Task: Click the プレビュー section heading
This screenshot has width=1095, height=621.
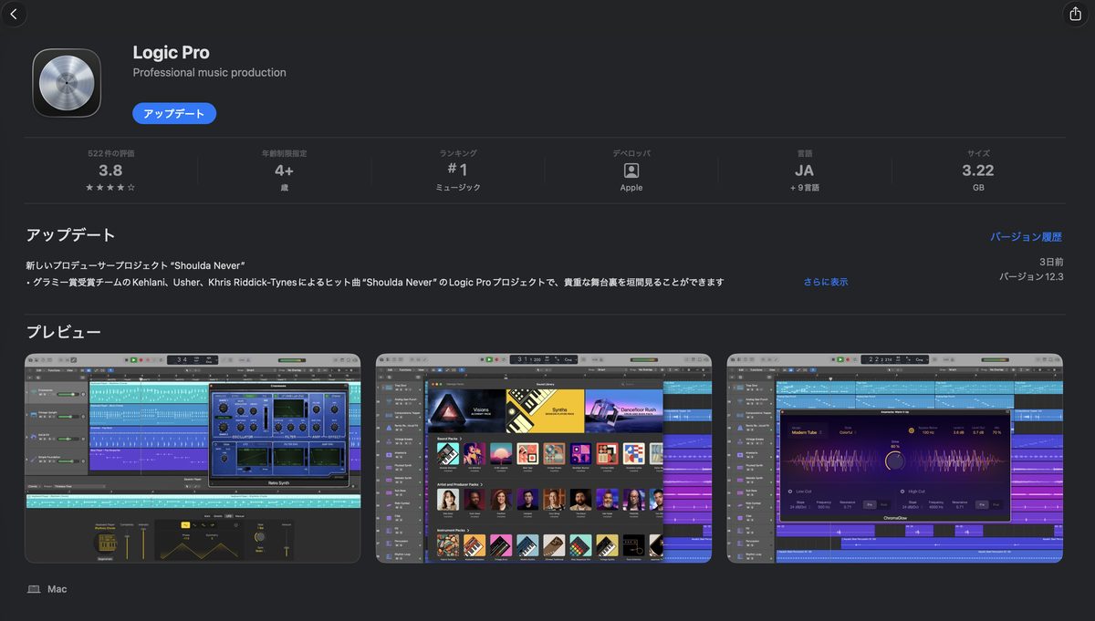Action: coord(64,332)
